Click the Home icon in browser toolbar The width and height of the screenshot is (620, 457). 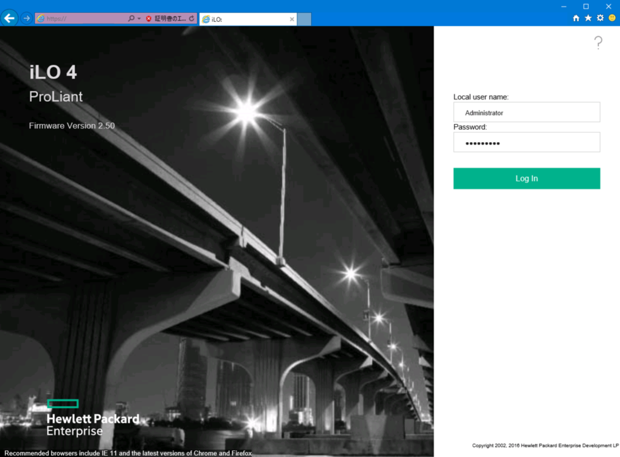pyautogui.click(x=576, y=18)
